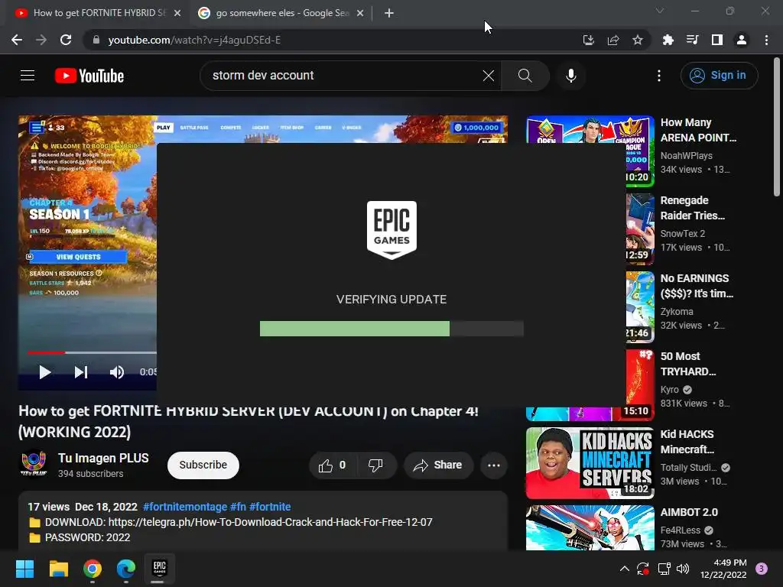Seek along the video progress bar
783x587 pixels.
coord(92,352)
